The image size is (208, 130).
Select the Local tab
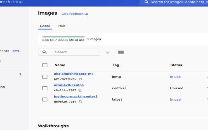pyautogui.click(x=45, y=26)
